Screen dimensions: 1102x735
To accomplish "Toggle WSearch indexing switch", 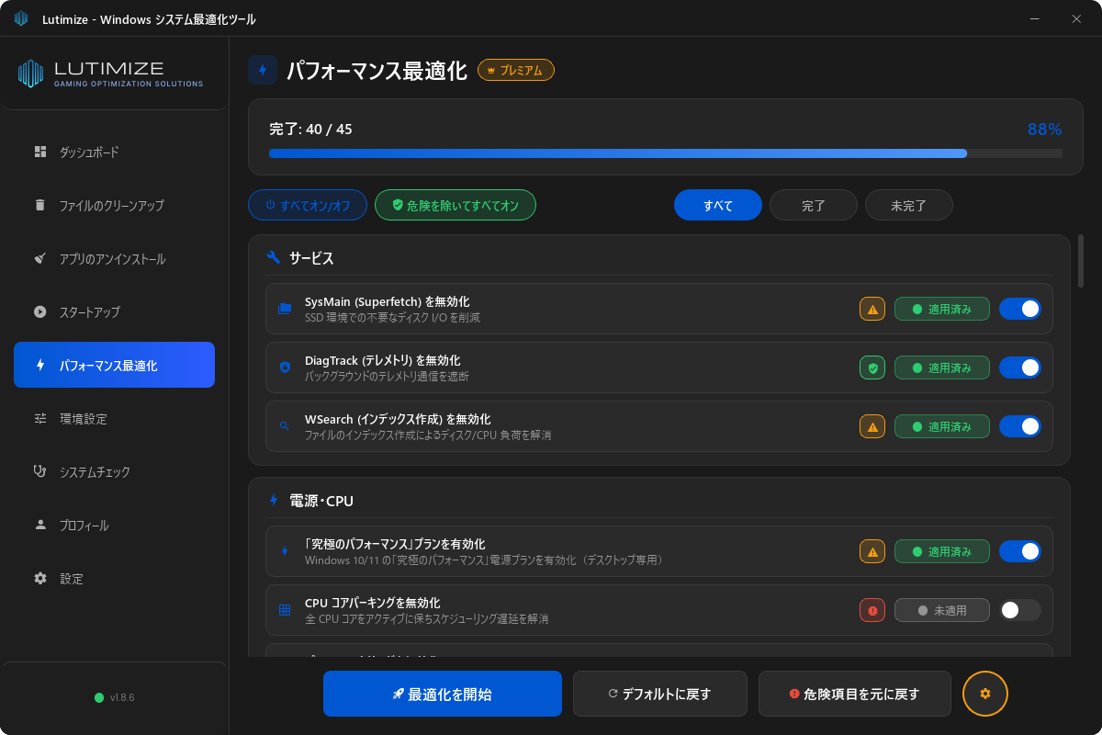I will [1020, 426].
